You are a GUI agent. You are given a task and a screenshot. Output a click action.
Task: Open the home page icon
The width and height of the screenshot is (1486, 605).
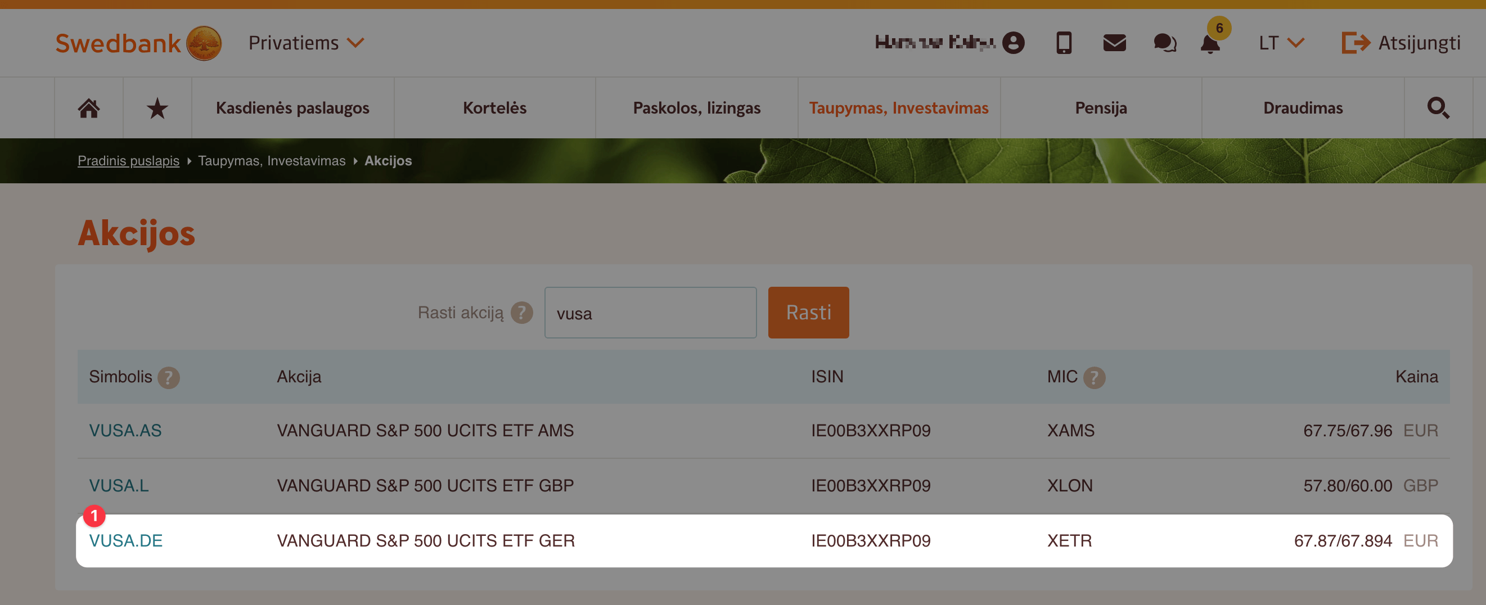click(x=89, y=108)
